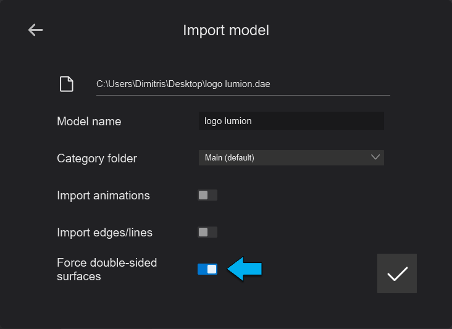Click the 'Import animations' label
This screenshot has height=329, width=452.
103,195
